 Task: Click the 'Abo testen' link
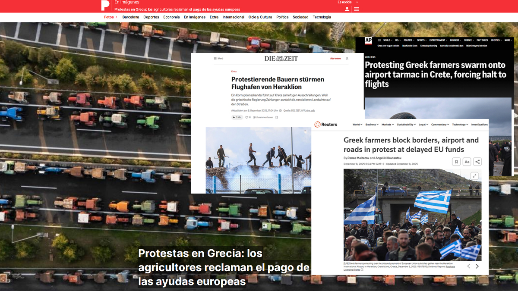coord(335,58)
